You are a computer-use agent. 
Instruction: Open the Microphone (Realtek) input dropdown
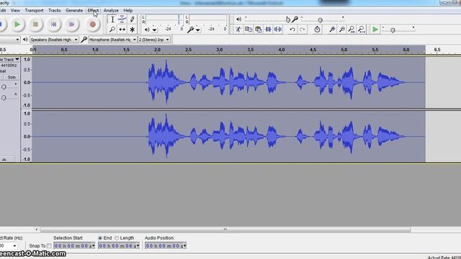click(x=112, y=40)
